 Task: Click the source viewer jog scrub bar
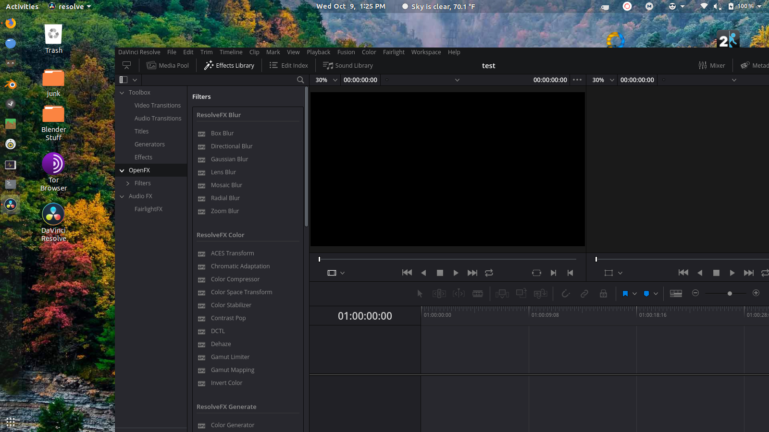tap(447, 259)
